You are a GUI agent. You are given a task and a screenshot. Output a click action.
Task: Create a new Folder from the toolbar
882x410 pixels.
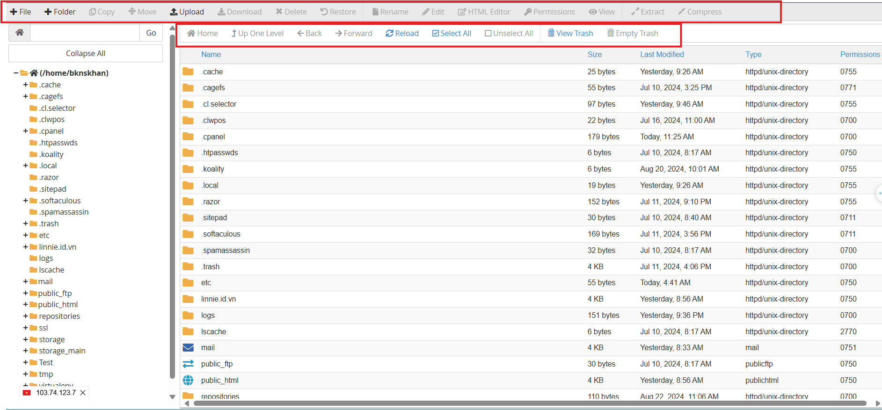(x=60, y=12)
